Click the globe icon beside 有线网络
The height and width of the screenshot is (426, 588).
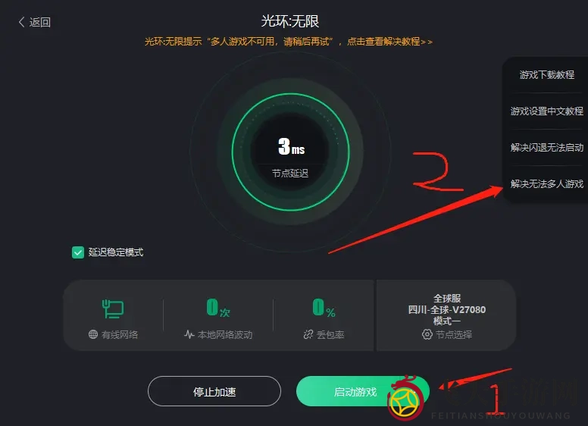click(93, 334)
